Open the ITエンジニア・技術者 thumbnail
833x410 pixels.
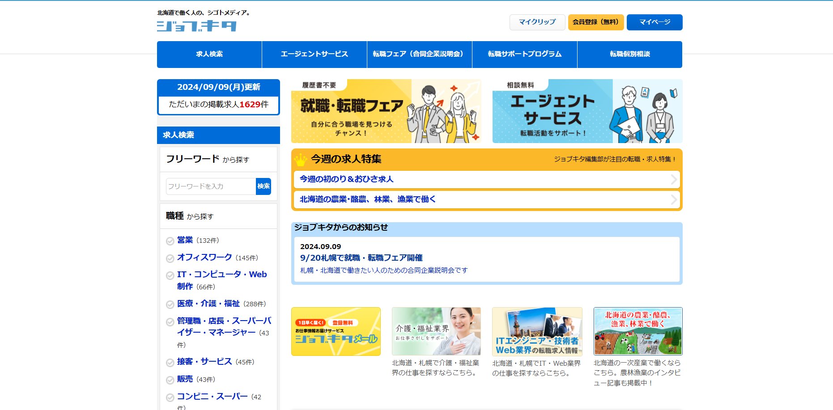537,331
